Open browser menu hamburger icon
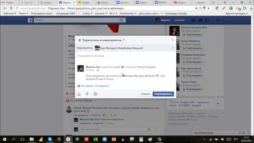 (225, 3)
